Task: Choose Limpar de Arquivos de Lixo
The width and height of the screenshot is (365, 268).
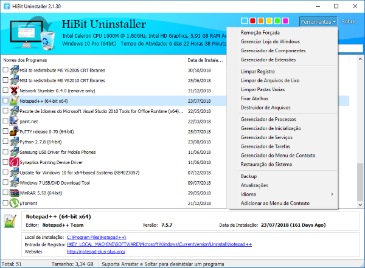Action: coord(269,80)
